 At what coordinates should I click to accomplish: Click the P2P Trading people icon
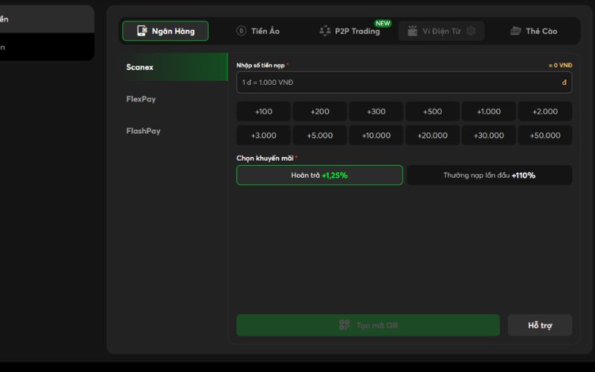tap(325, 31)
